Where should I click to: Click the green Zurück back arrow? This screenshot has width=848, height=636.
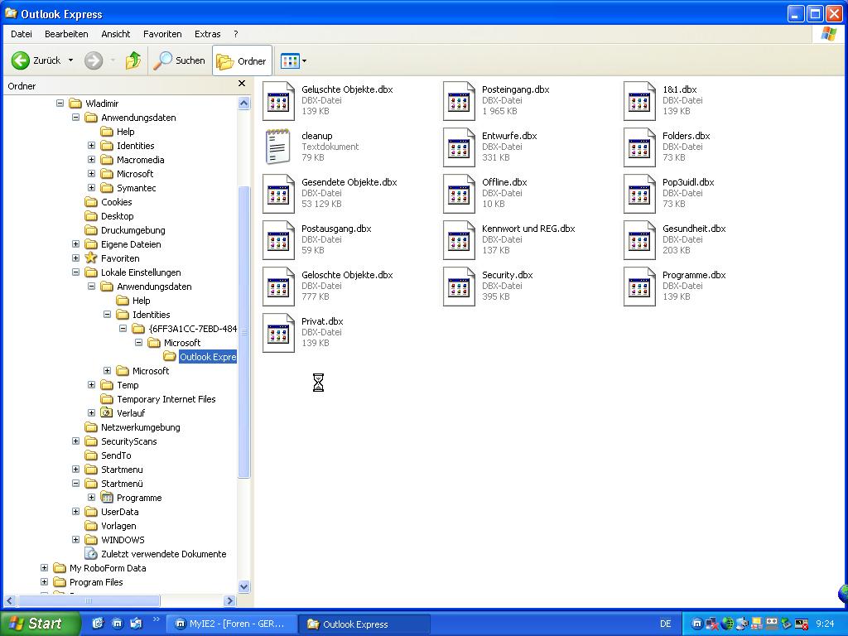(21, 60)
